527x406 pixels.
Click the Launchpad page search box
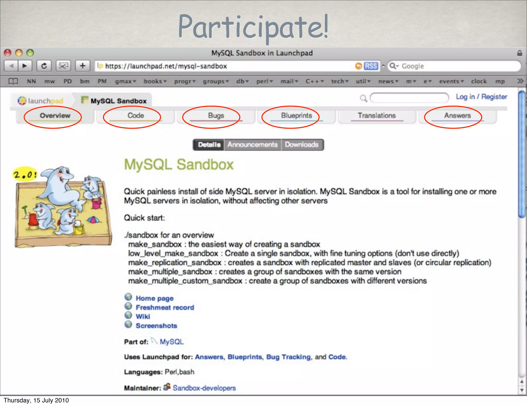pos(409,98)
